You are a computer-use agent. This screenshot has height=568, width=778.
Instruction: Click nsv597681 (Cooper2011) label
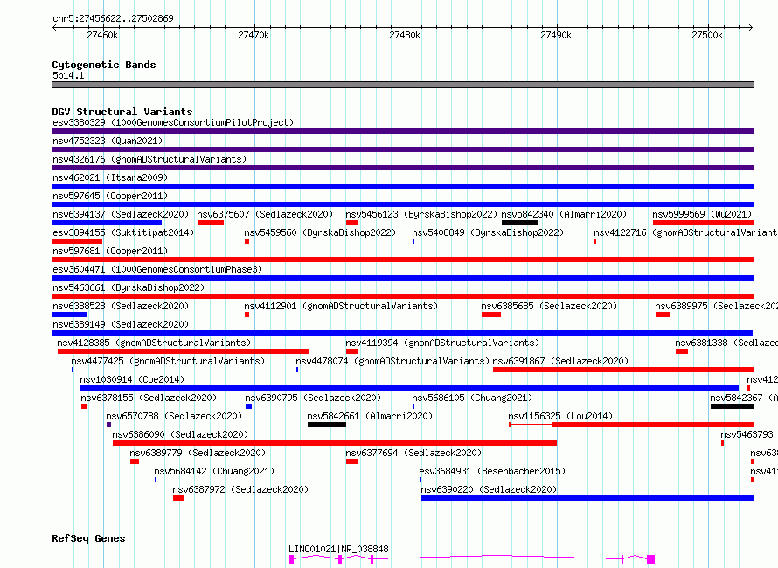[110, 251]
